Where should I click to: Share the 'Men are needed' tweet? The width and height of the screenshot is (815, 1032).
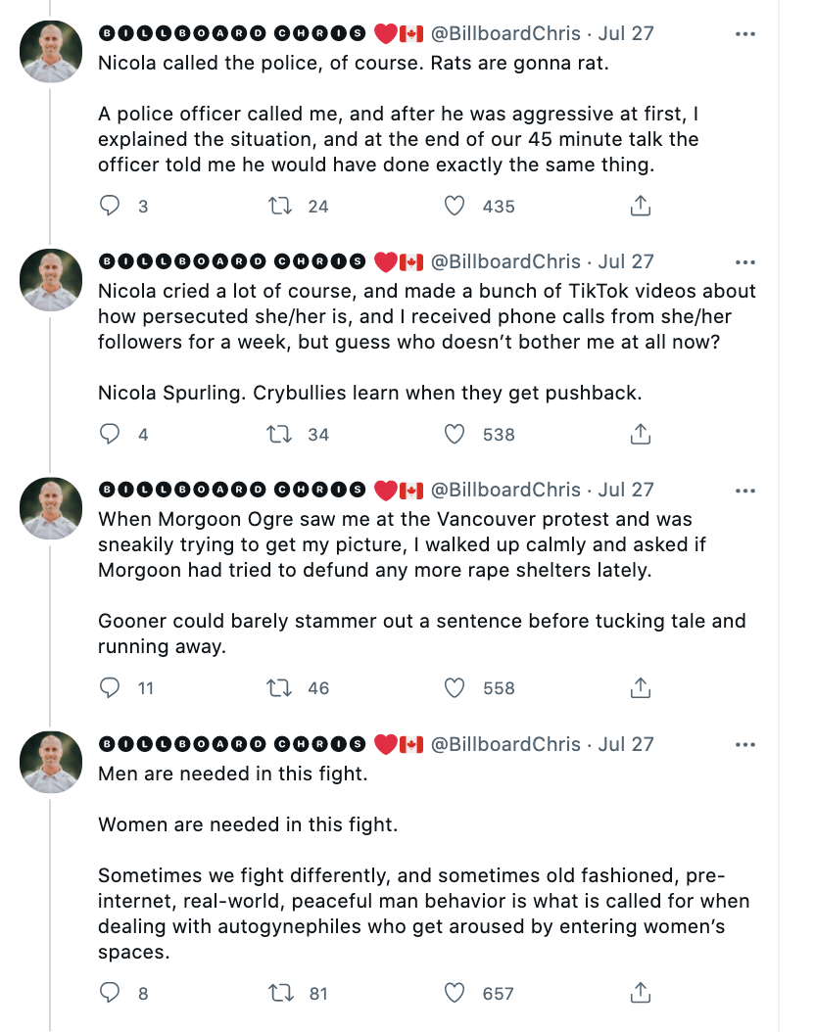coord(641,993)
